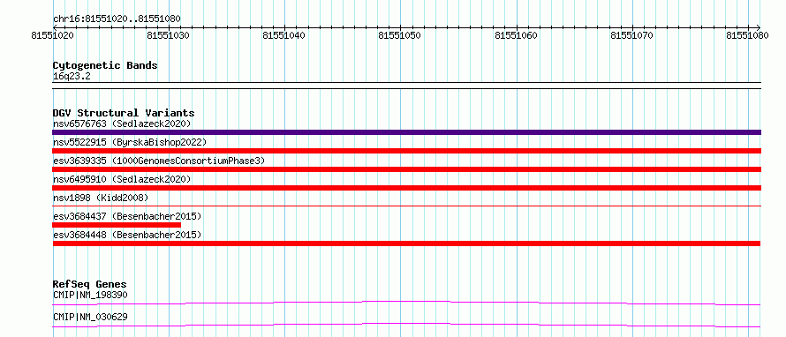This screenshot has width=786, height=337.
Task: Click ruler position 81551080
Action: [x=747, y=35]
